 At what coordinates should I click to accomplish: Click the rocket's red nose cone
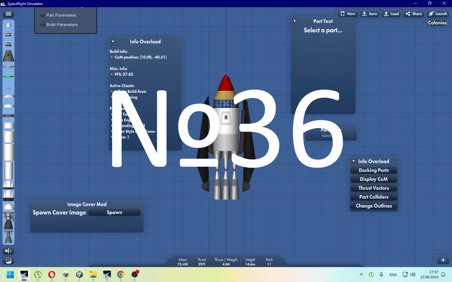(x=226, y=83)
